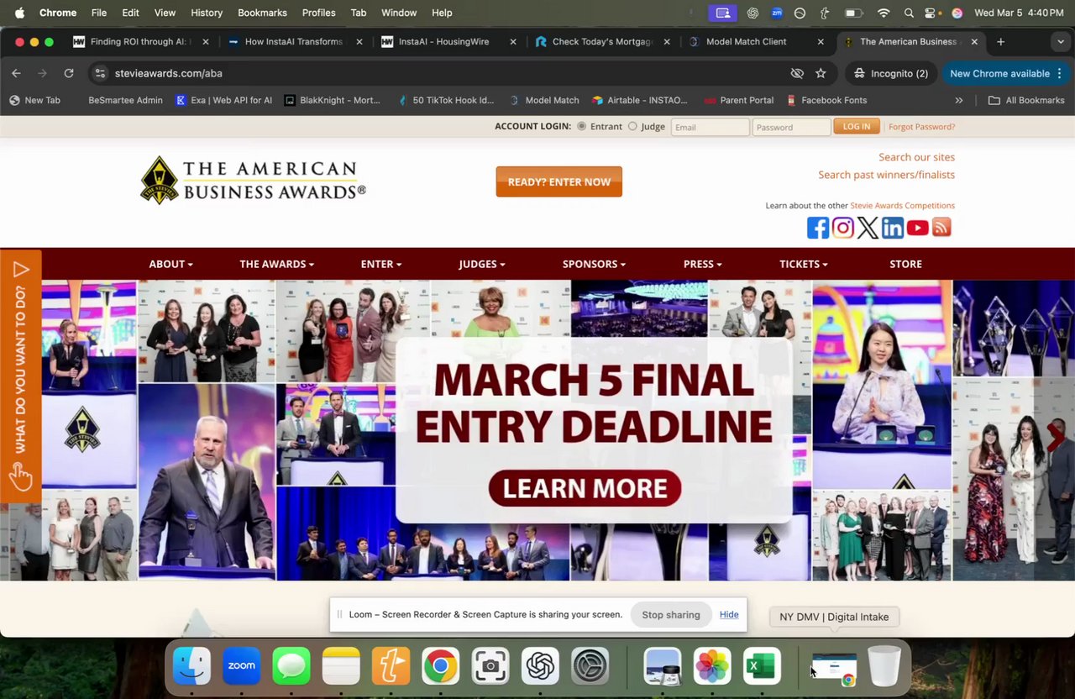Expand THE AWARDS navigation menu
Screen dimensions: 1075x699
coord(276,264)
